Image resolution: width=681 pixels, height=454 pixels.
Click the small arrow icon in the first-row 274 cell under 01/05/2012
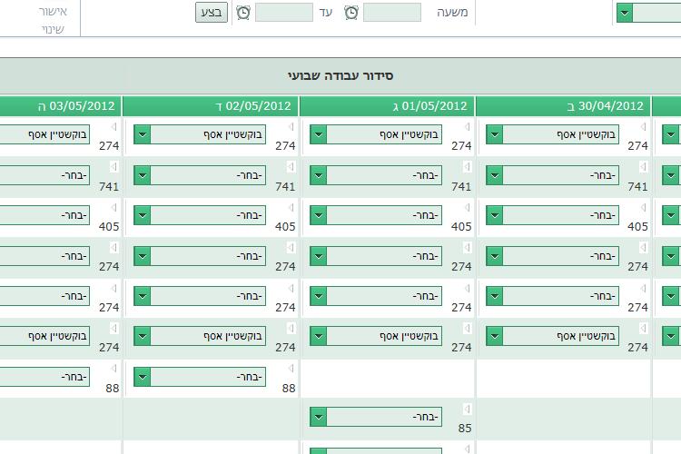click(467, 126)
